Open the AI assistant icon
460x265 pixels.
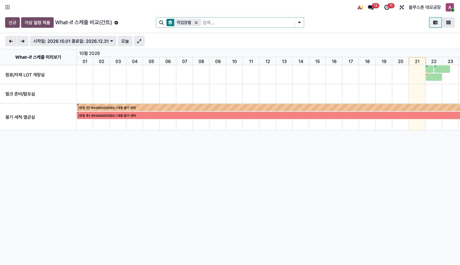[x=360, y=7]
